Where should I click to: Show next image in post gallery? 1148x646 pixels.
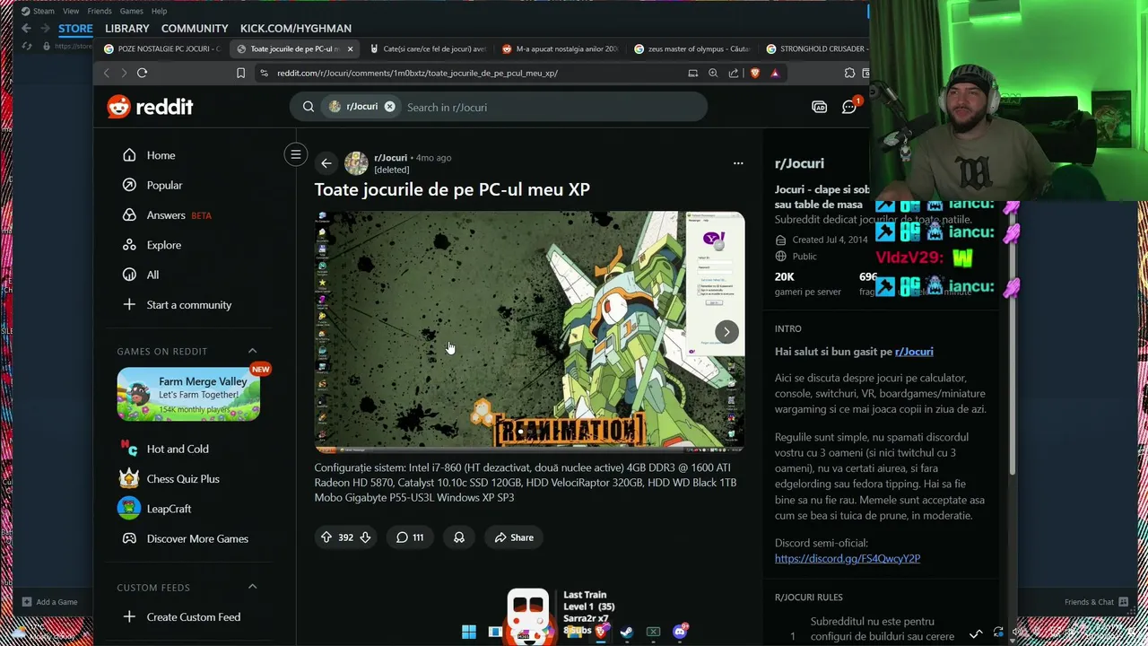point(726,331)
